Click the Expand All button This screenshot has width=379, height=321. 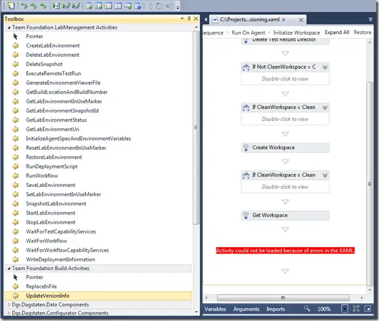pyautogui.click(x=337, y=33)
